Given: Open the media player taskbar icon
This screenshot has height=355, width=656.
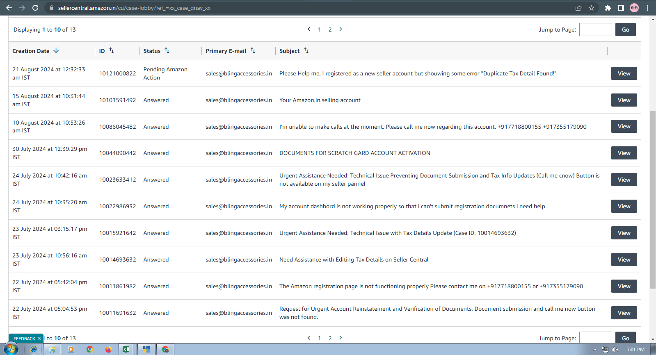Looking at the screenshot, I should point(71,349).
